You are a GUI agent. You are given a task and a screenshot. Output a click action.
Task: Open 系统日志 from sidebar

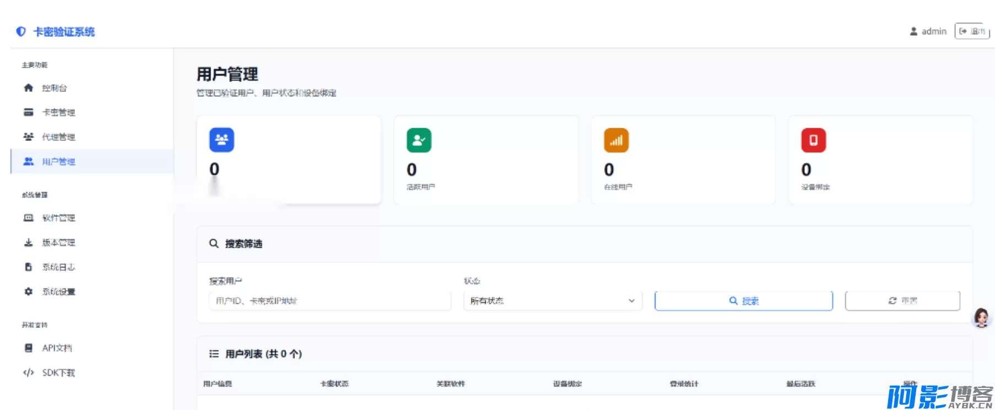click(x=58, y=267)
